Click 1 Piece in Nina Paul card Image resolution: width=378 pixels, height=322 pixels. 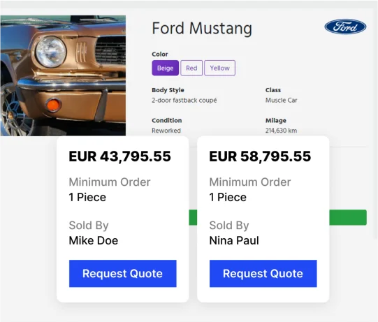pyautogui.click(x=228, y=197)
